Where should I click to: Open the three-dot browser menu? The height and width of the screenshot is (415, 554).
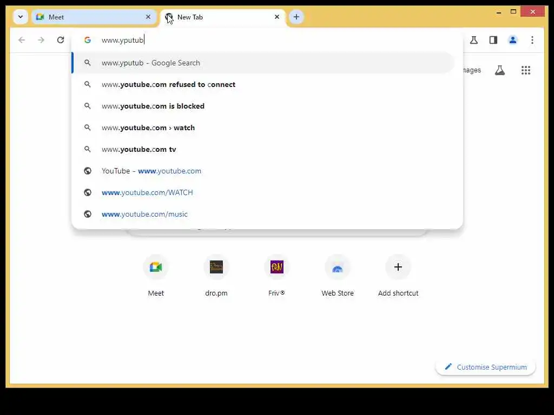[x=532, y=40]
